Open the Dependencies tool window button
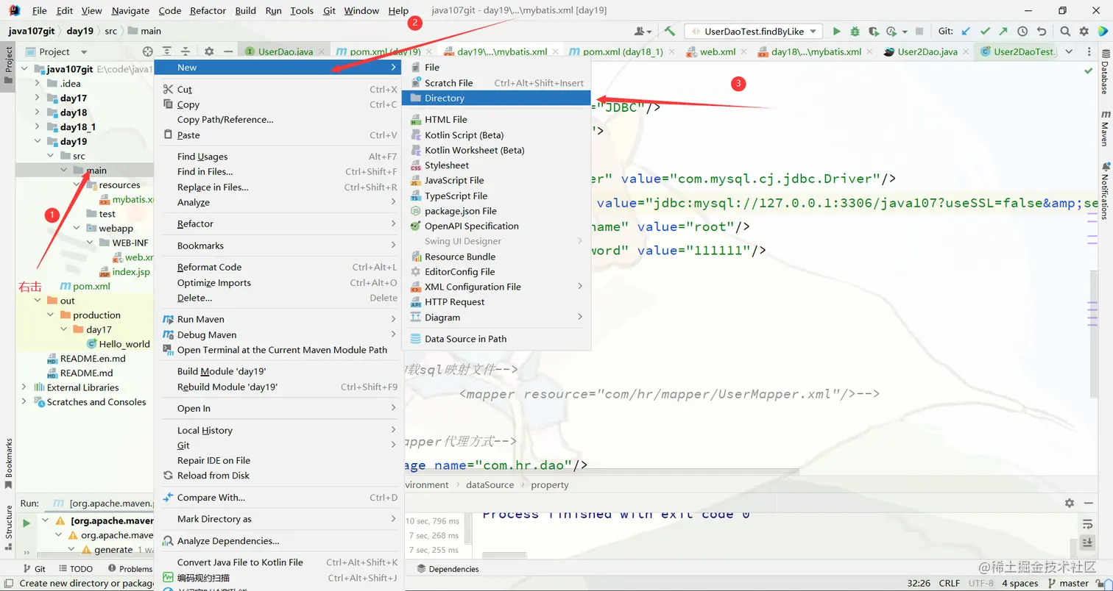The width and height of the screenshot is (1113, 591). 448,568
